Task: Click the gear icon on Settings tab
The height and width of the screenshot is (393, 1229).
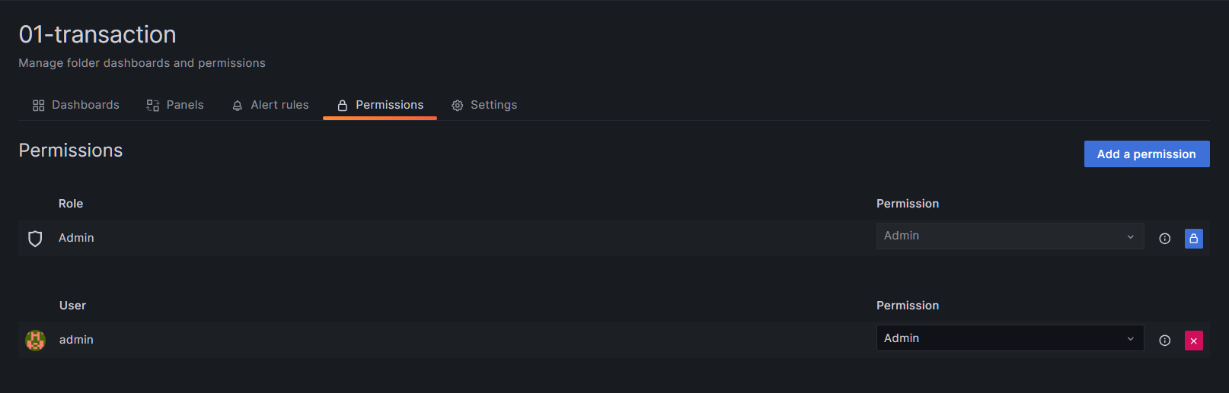Action: point(458,106)
